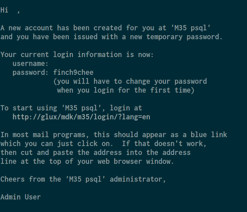Click the 'To start using' line

pyautogui.click(x=71, y=108)
